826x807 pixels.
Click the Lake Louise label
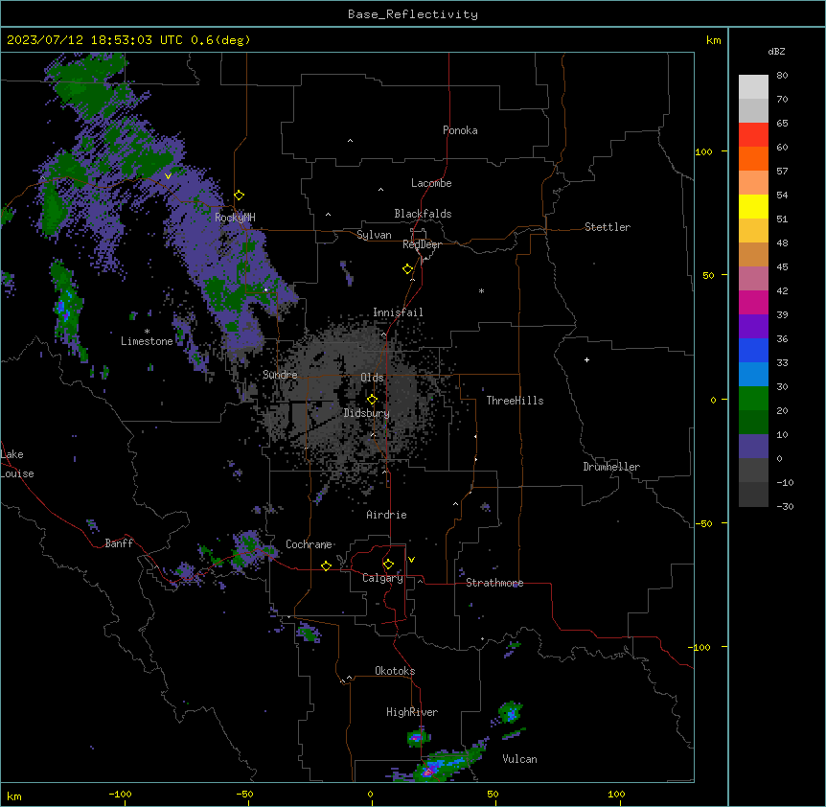coord(17,464)
